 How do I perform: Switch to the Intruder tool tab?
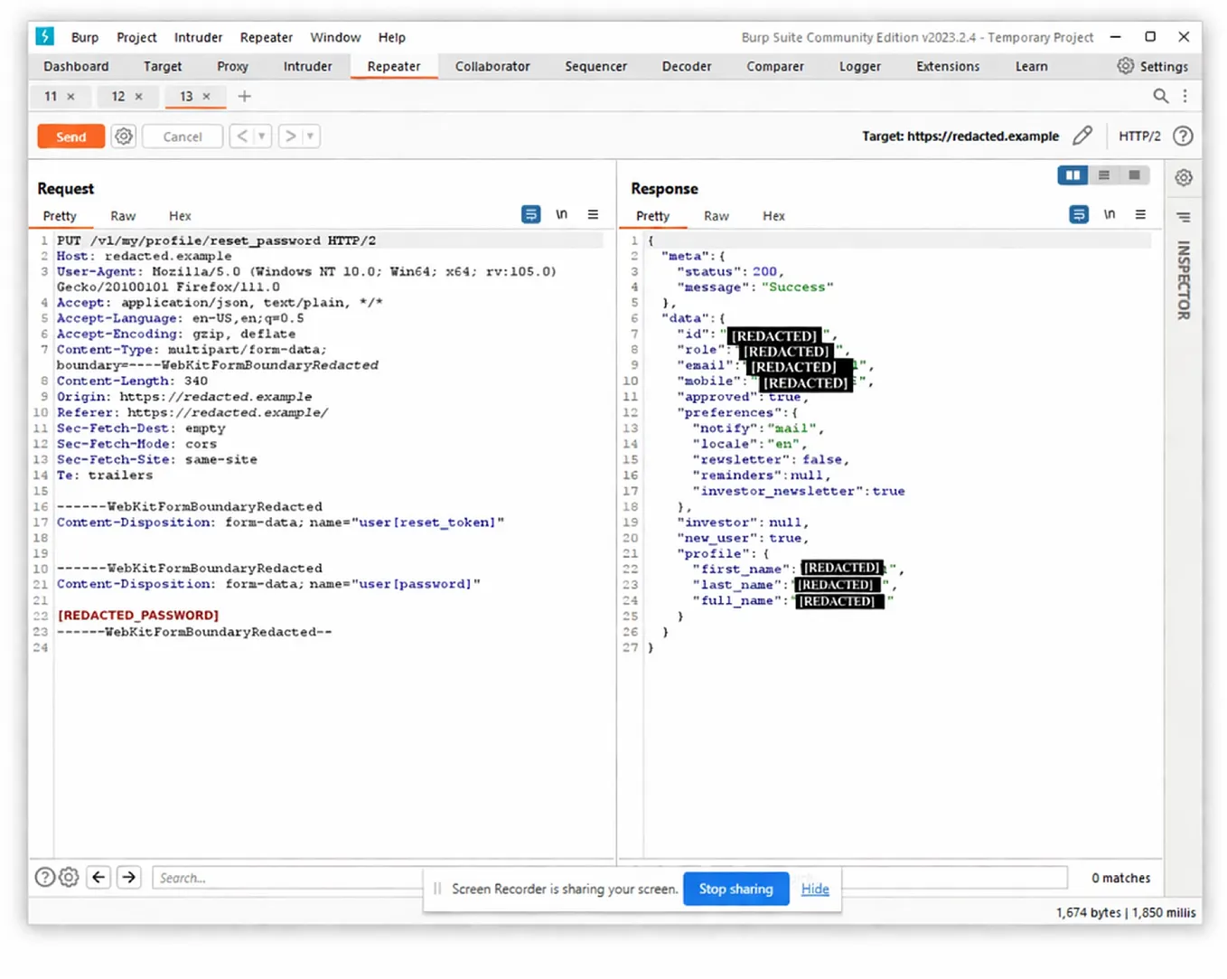(307, 66)
